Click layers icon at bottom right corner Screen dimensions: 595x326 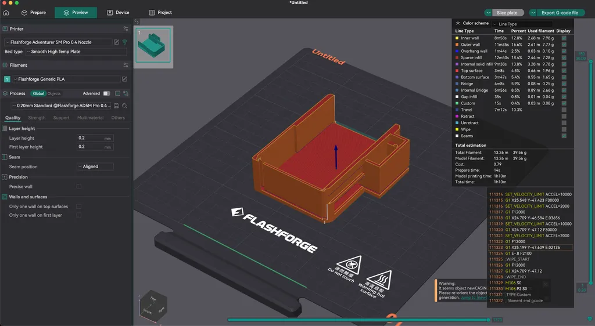click(590, 318)
